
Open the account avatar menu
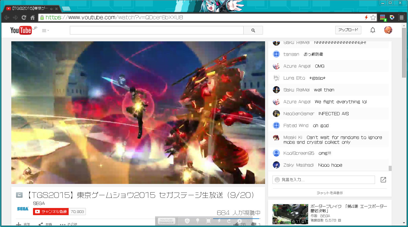pyautogui.click(x=388, y=30)
